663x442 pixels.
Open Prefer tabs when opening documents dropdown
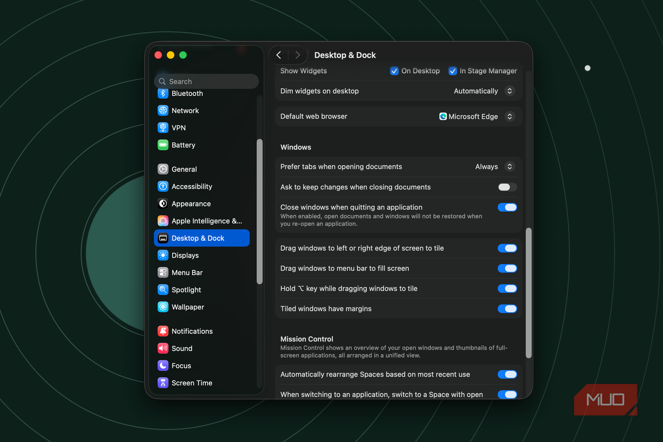pyautogui.click(x=510, y=167)
